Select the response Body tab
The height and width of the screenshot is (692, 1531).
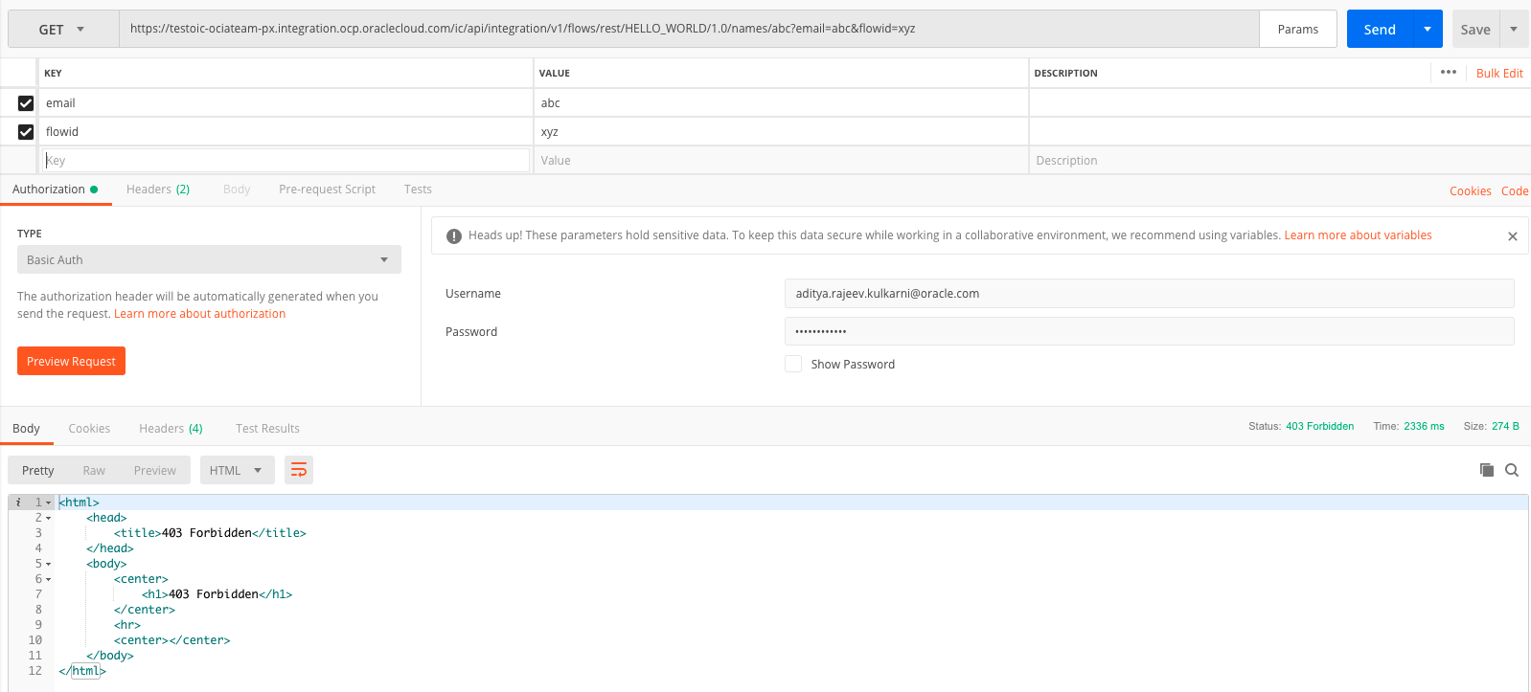point(26,429)
